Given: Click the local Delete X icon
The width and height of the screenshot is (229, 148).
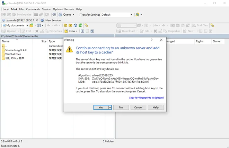Looking at the screenshot, I should 37,31.
